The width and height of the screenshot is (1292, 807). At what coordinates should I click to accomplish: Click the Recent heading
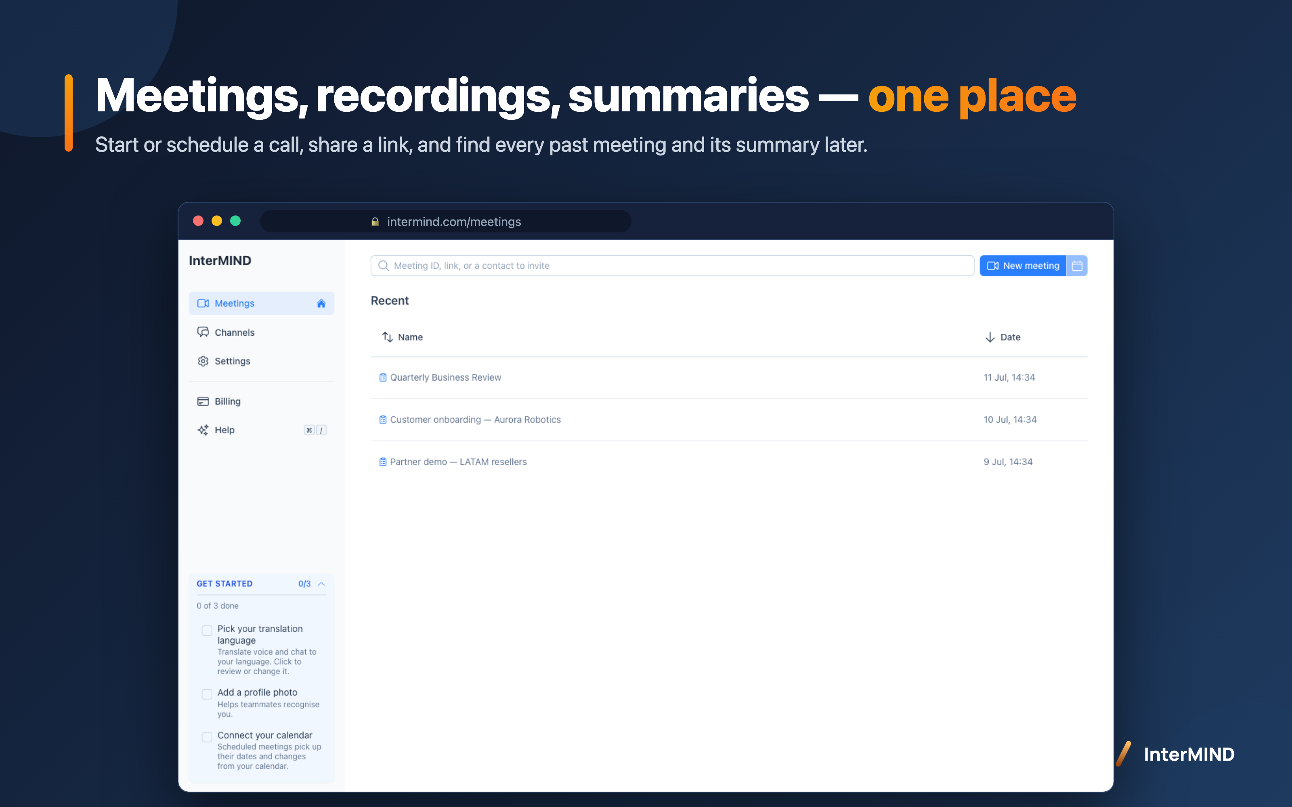[x=390, y=301]
